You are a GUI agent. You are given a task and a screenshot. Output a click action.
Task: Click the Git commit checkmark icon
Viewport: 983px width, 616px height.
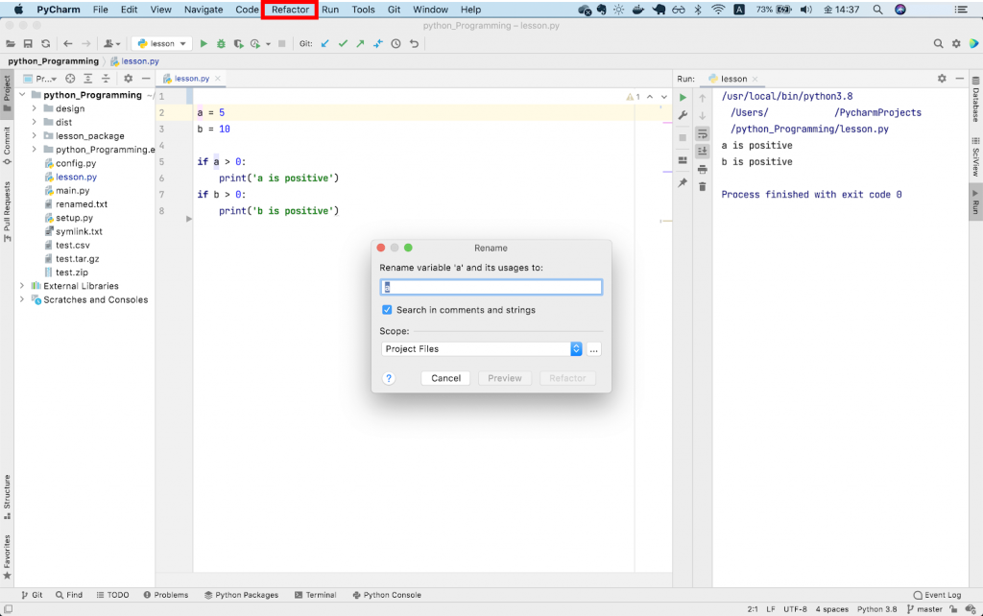(343, 44)
